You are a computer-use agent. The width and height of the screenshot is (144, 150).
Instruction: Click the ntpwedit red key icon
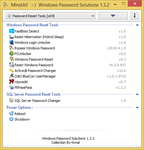pos(12,82)
